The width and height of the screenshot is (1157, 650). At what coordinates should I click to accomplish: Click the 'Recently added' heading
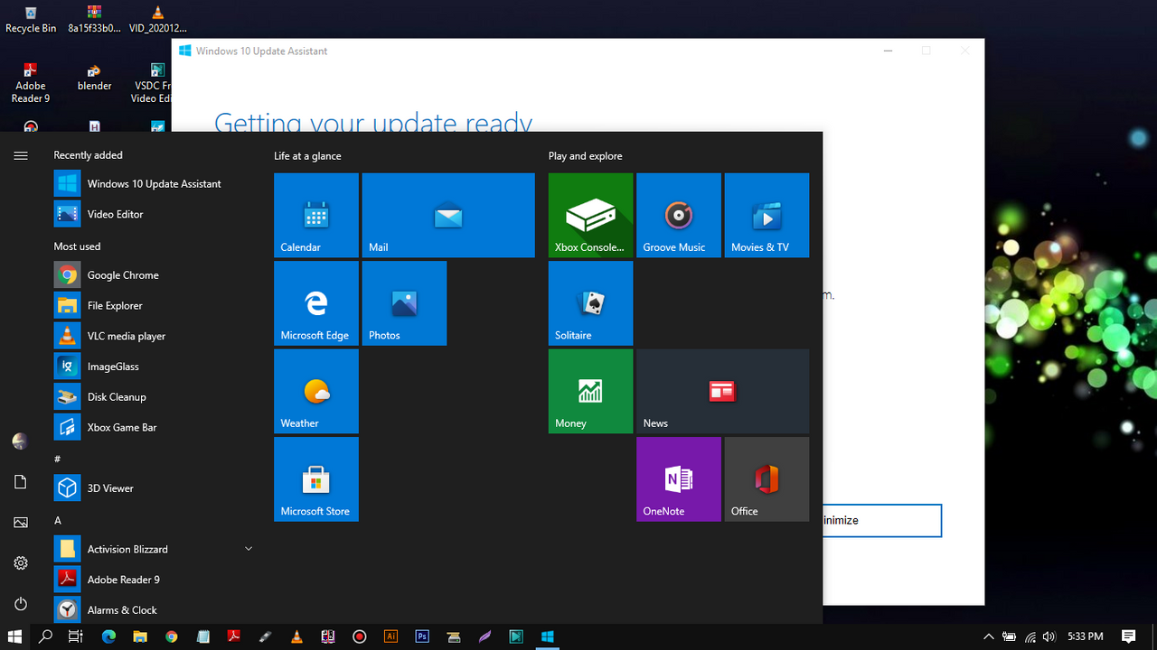point(88,155)
